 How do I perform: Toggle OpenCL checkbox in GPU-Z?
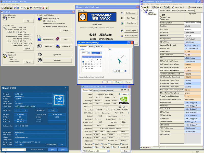point(93,144)
